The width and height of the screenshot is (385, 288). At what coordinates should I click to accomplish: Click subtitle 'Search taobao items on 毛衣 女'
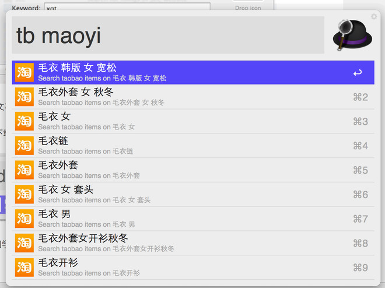pos(87,127)
